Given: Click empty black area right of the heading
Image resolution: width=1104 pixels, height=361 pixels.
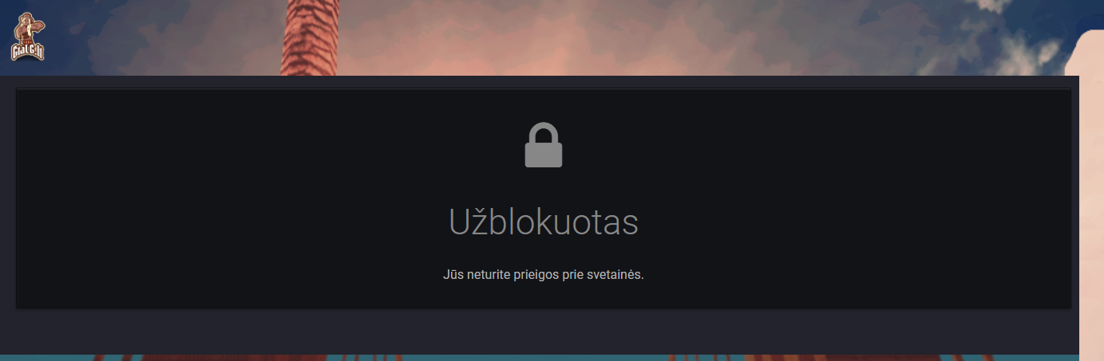Looking at the screenshot, I should pos(854,222).
